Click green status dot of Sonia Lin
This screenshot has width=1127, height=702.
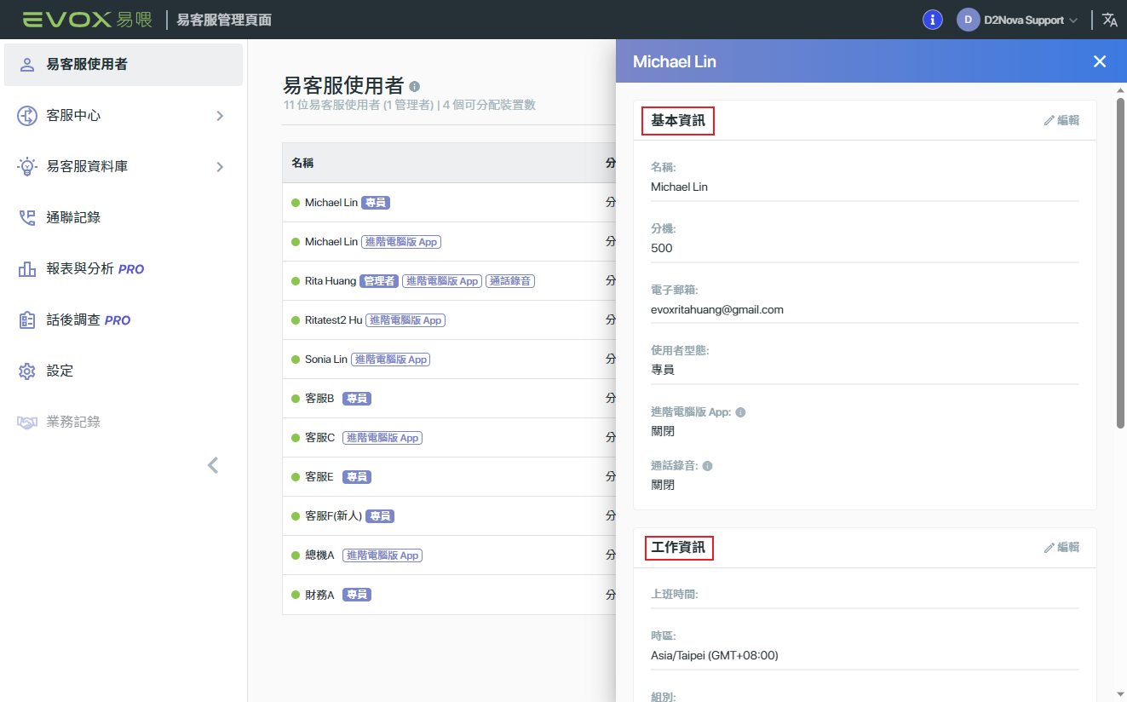pos(296,360)
